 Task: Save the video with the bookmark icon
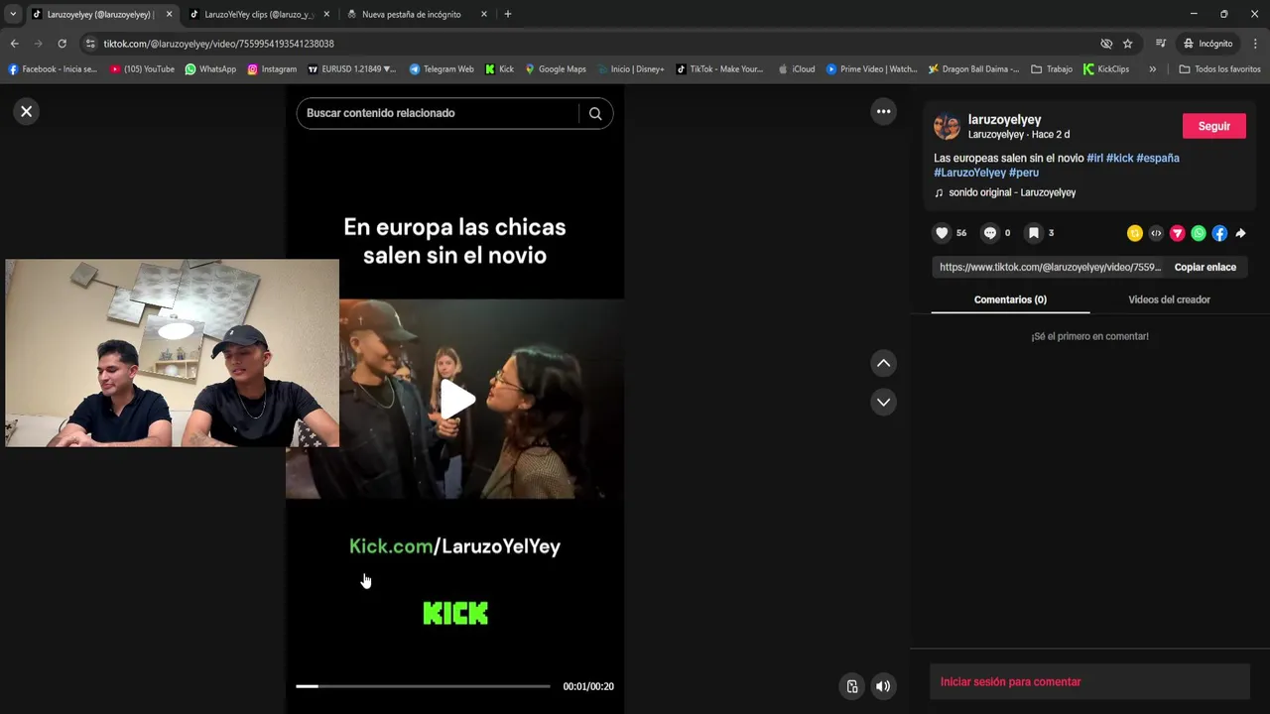pos(1033,233)
